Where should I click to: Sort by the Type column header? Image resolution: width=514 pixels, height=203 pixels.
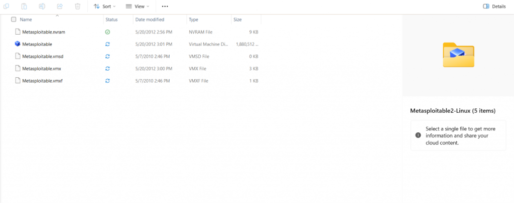coord(193,20)
